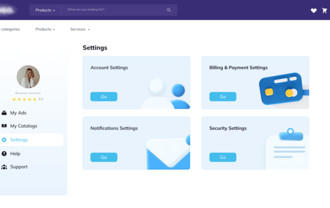Expand the Products dropdown in top bar
This screenshot has height=208, width=330.
45,10
